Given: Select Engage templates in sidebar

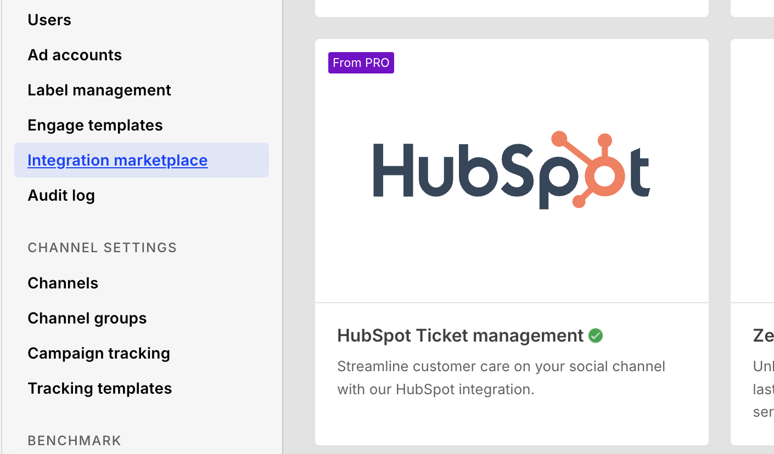Looking at the screenshot, I should tap(95, 125).
